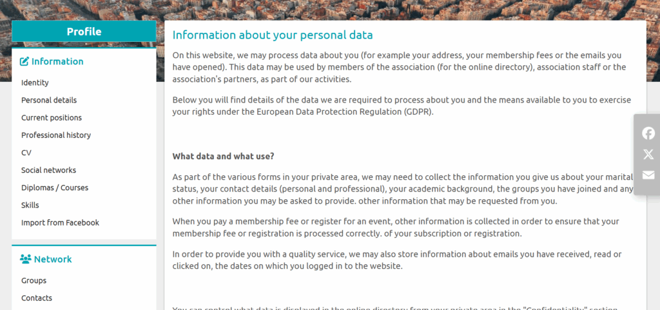Open Groups under Network
This screenshot has height=310, width=660.
coord(34,280)
